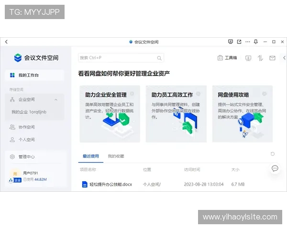This screenshot has height=229, width=287.
Task: Click inside the 搜索 Ctrl+P search field
Action: click(x=121, y=58)
